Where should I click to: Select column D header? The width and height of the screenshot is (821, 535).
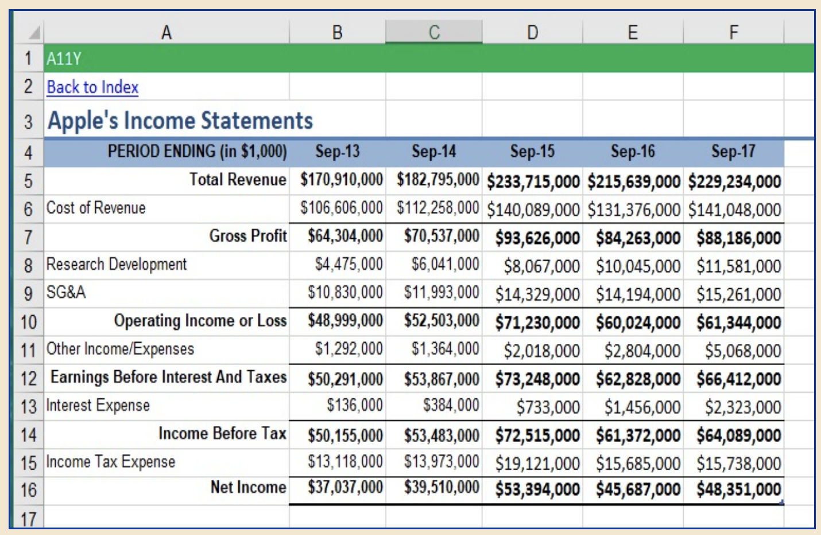(532, 32)
